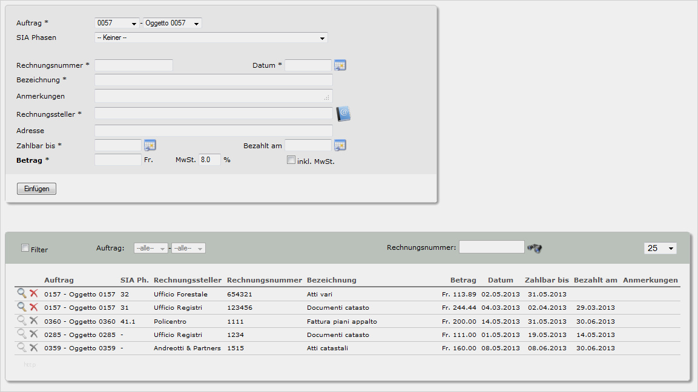
Task: Open calendar picker next to Datum field
Action: pyautogui.click(x=340, y=65)
